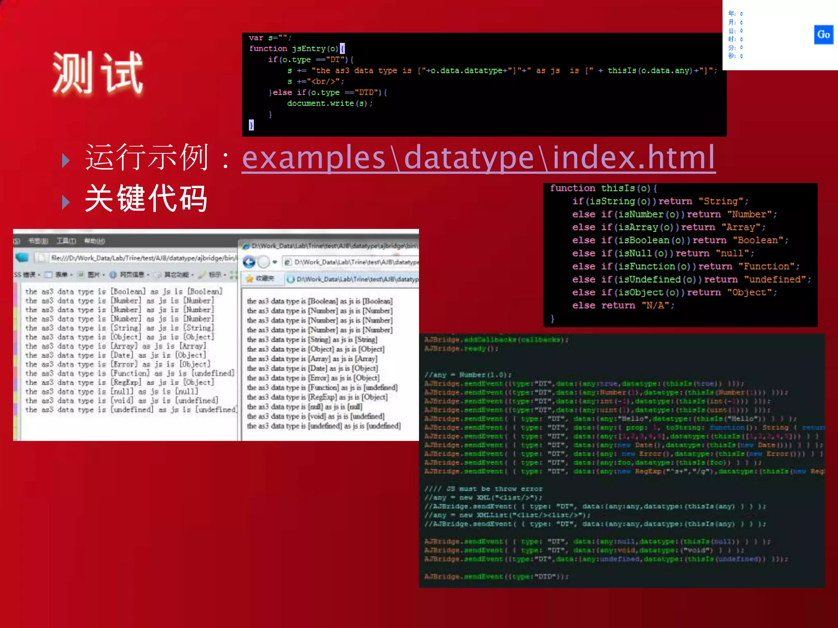This screenshot has width=838, height=628.
Task: Click the blue Go button
Action: [x=823, y=35]
